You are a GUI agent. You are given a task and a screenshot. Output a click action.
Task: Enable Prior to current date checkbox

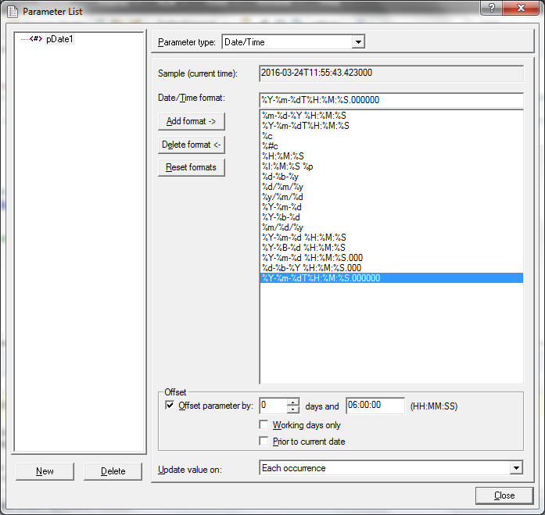pyautogui.click(x=264, y=442)
